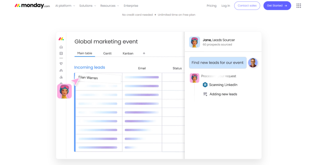Click Jane's avatar next to Processing request
This screenshot has width=325, height=165.
(x=195, y=78)
